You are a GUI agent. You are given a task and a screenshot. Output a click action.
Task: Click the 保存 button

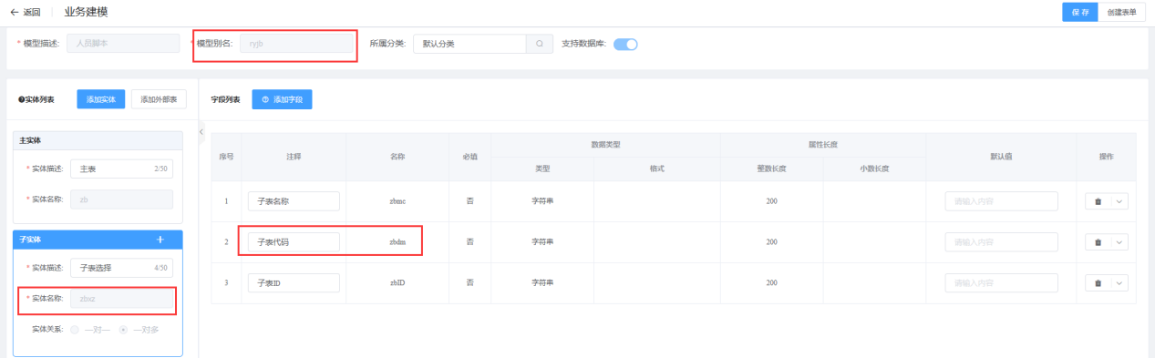tap(1081, 12)
